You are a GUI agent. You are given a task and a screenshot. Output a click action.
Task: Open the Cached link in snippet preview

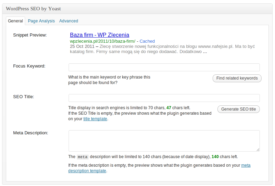click(147, 41)
